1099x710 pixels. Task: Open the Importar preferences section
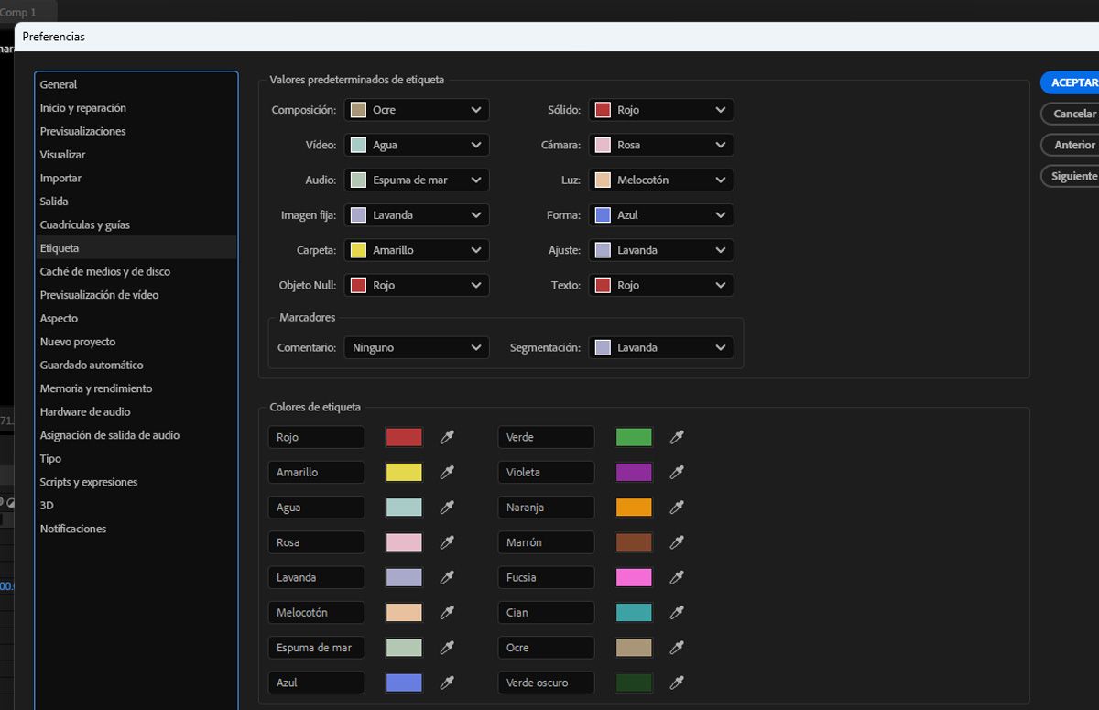(136, 178)
